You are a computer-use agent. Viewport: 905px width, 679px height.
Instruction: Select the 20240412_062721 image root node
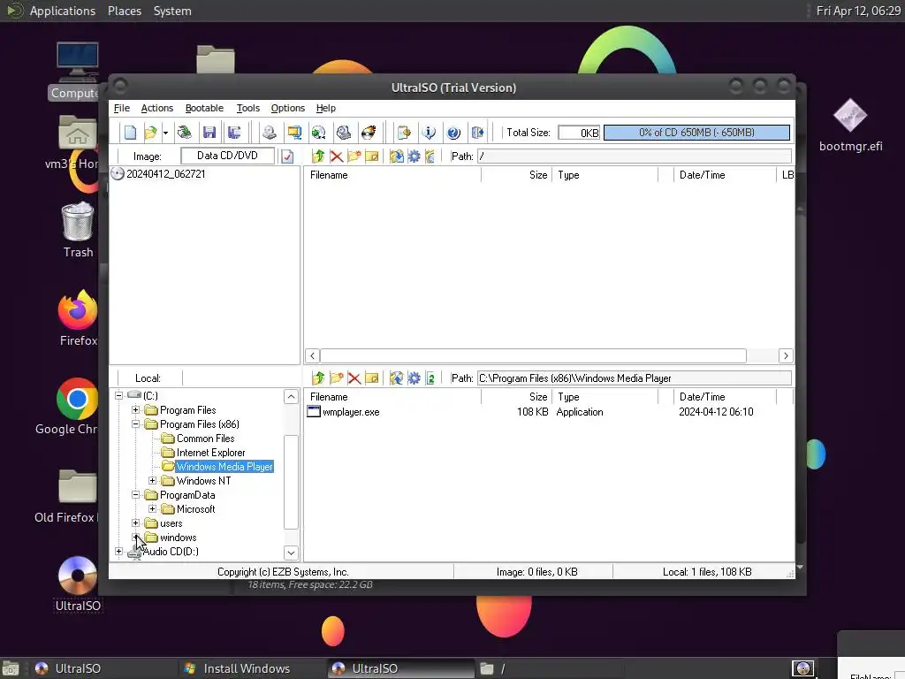point(165,174)
